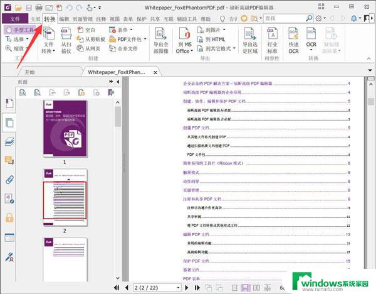The height and width of the screenshot is (294, 376).
Task: Select the 转换 convert ribbon tab
Action: click(50, 19)
